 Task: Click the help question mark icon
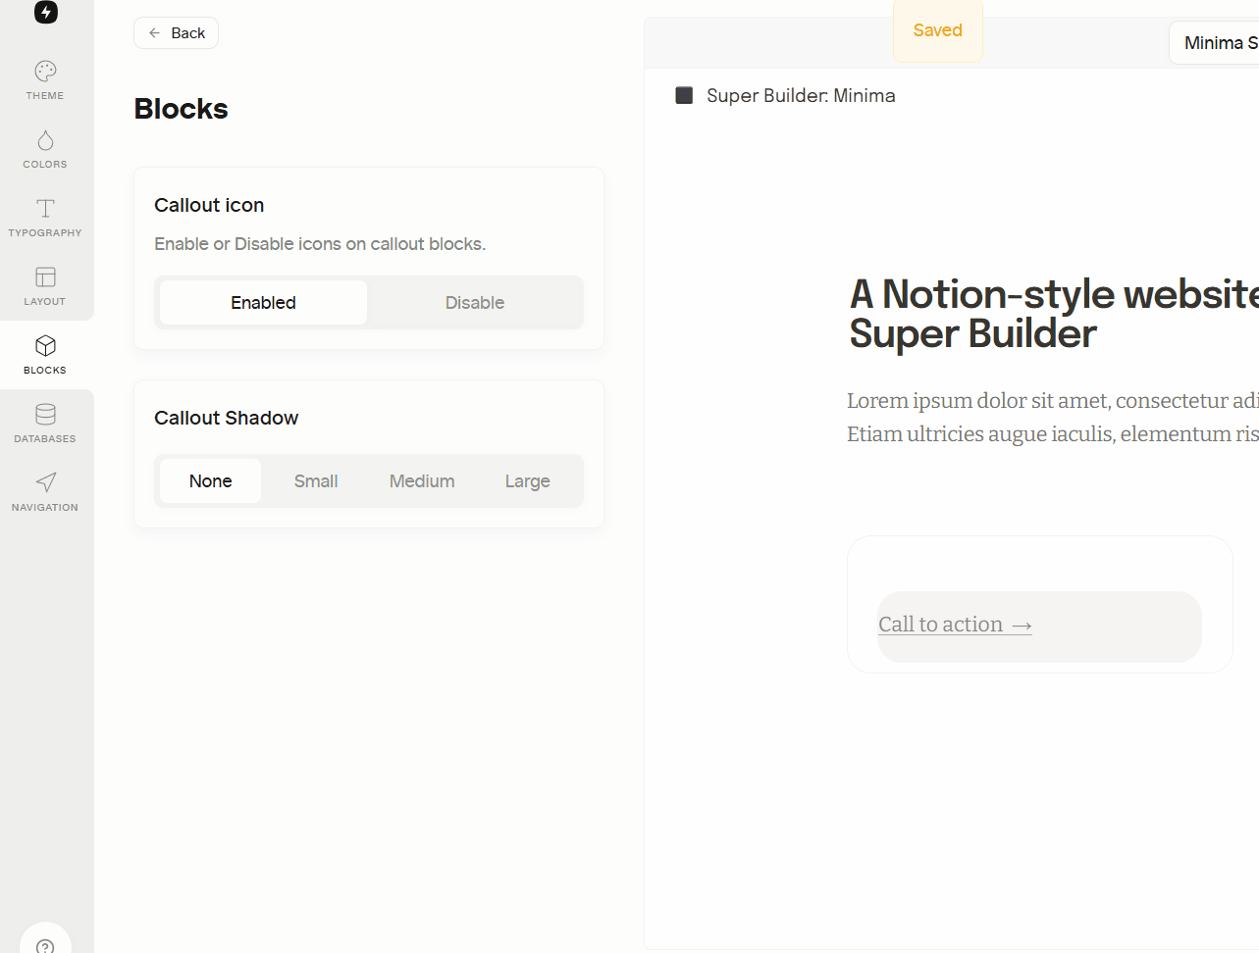[45, 945]
